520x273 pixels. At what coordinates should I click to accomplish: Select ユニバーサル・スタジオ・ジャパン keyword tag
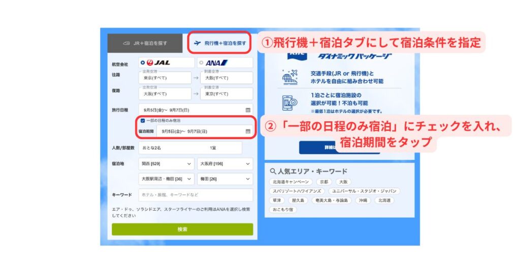(x=364, y=191)
